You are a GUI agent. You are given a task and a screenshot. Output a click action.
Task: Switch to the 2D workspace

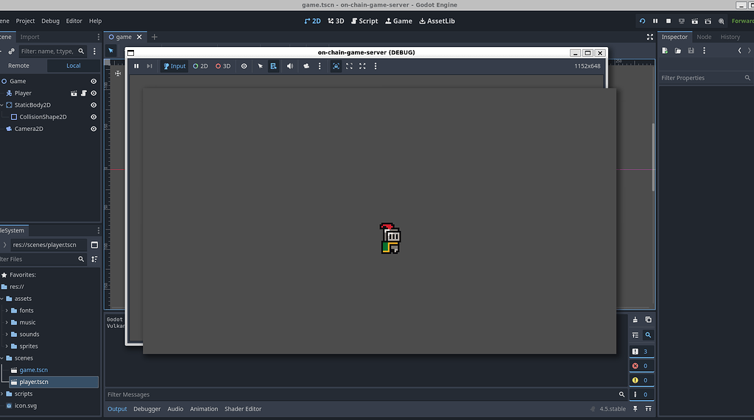point(312,21)
